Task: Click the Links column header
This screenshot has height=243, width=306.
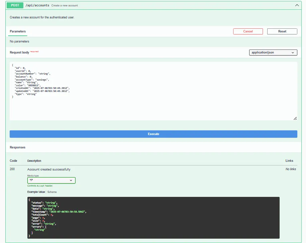Action: pos(289,160)
